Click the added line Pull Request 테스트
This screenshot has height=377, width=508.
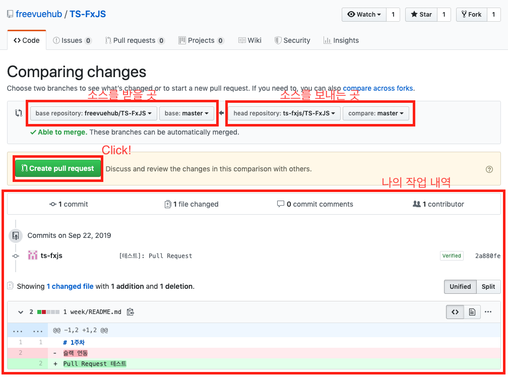tap(95, 364)
